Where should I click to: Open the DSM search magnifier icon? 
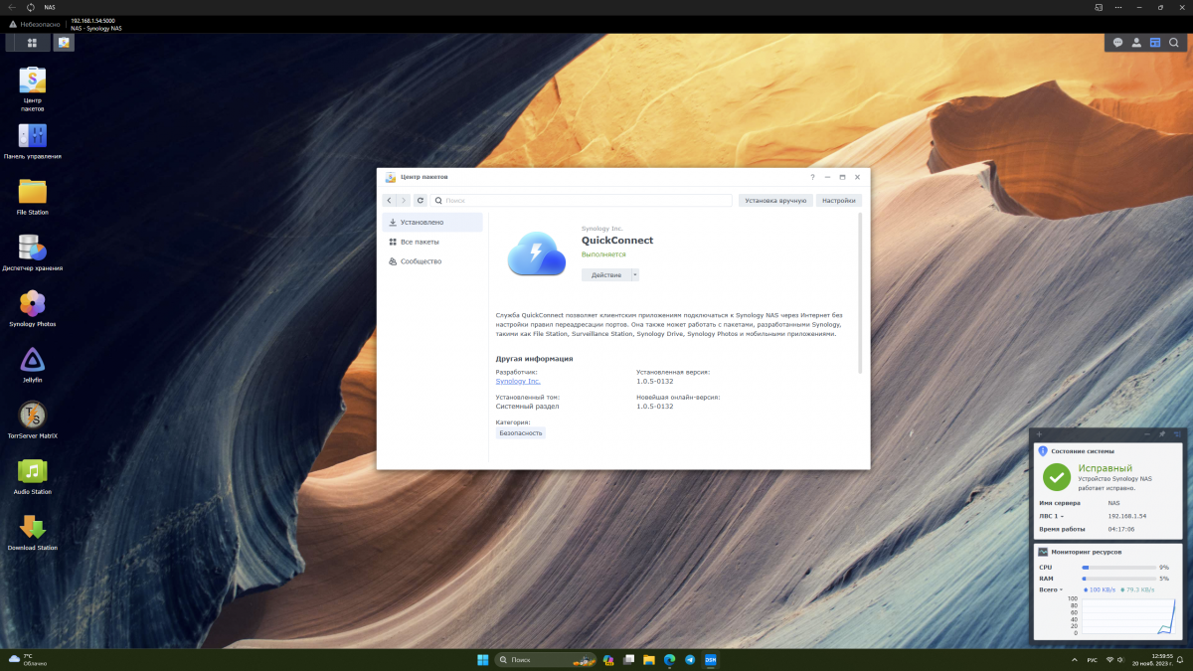tap(1174, 43)
